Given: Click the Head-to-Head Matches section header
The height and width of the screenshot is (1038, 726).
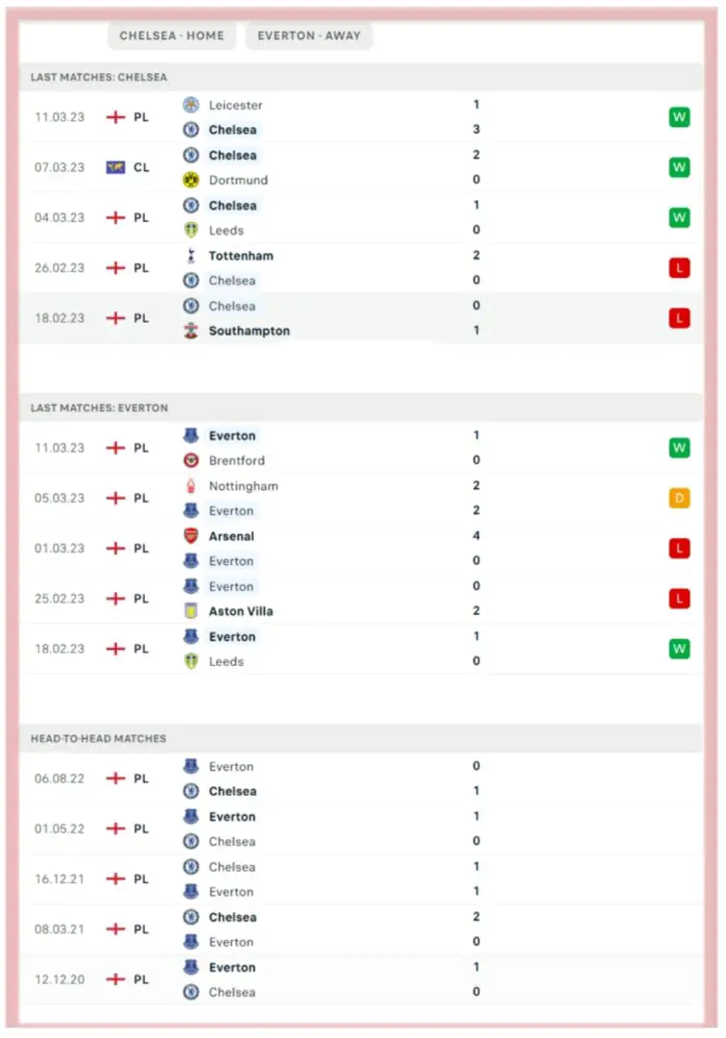Looking at the screenshot, I should (x=98, y=738).
